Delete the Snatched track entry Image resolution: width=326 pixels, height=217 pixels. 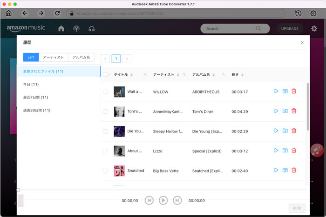coord(294,170)
